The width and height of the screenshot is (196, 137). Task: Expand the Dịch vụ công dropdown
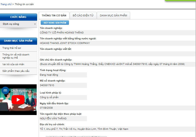[x=35, y=24]
